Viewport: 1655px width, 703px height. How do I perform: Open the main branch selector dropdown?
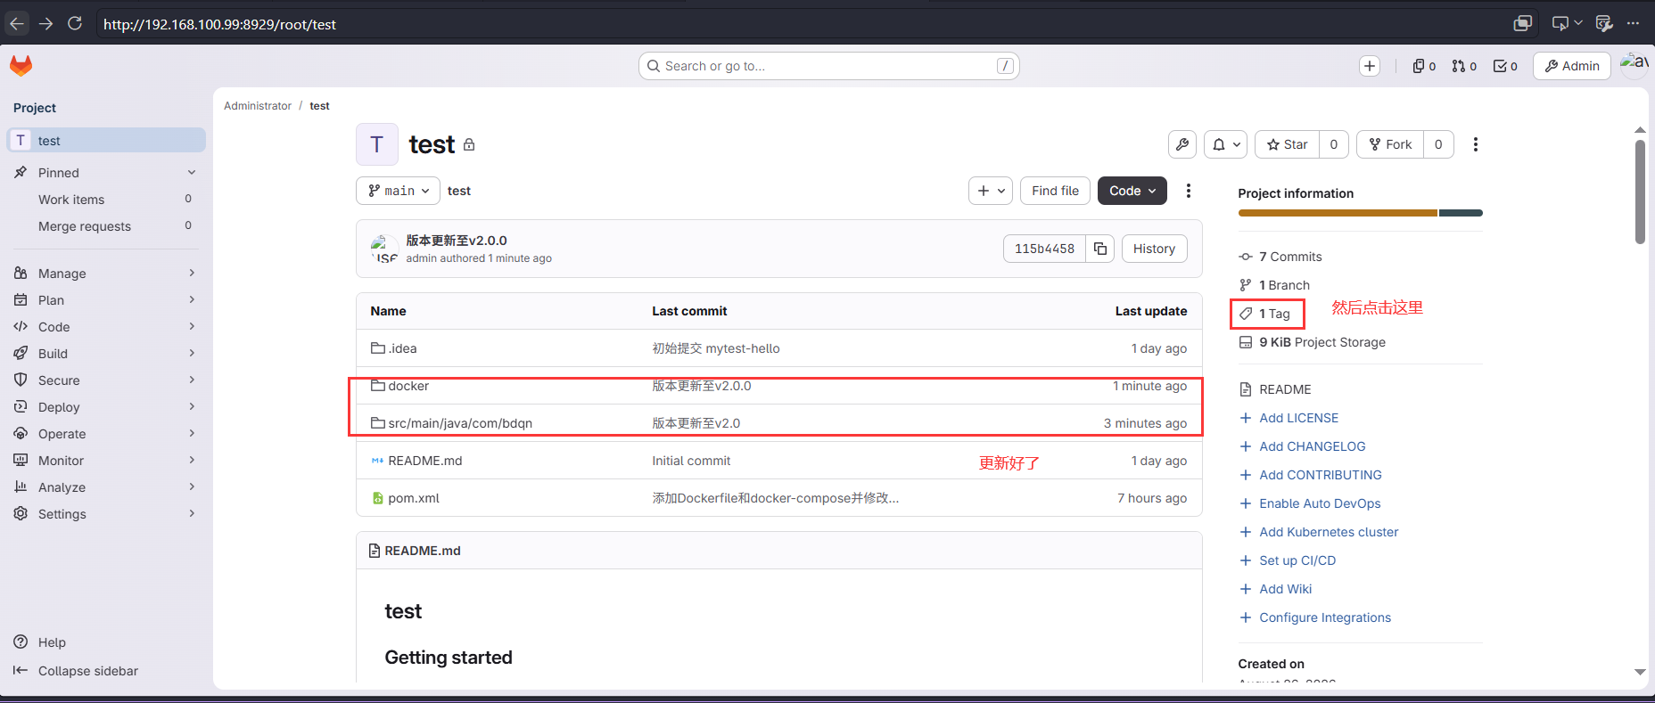point(398,191)
